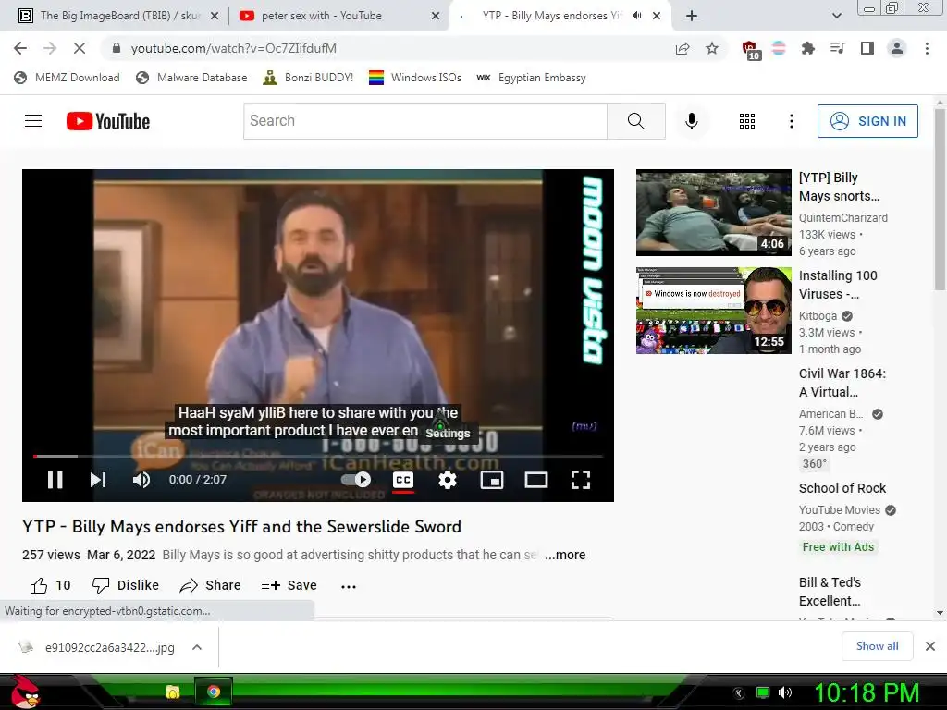Open downloaded e91092cc2a6a3422 jpg file
947x710 pixels.
tap(96, 647)
